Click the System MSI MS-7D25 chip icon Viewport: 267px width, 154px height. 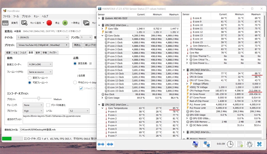pyautogui.click(x=103, y=18)
